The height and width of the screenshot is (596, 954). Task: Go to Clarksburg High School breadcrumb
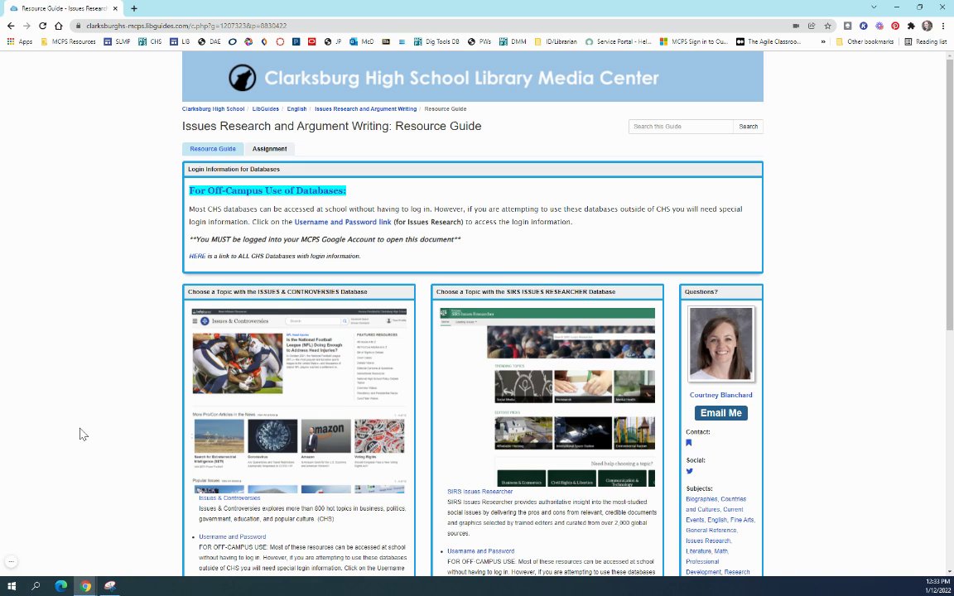click(213, 109)
